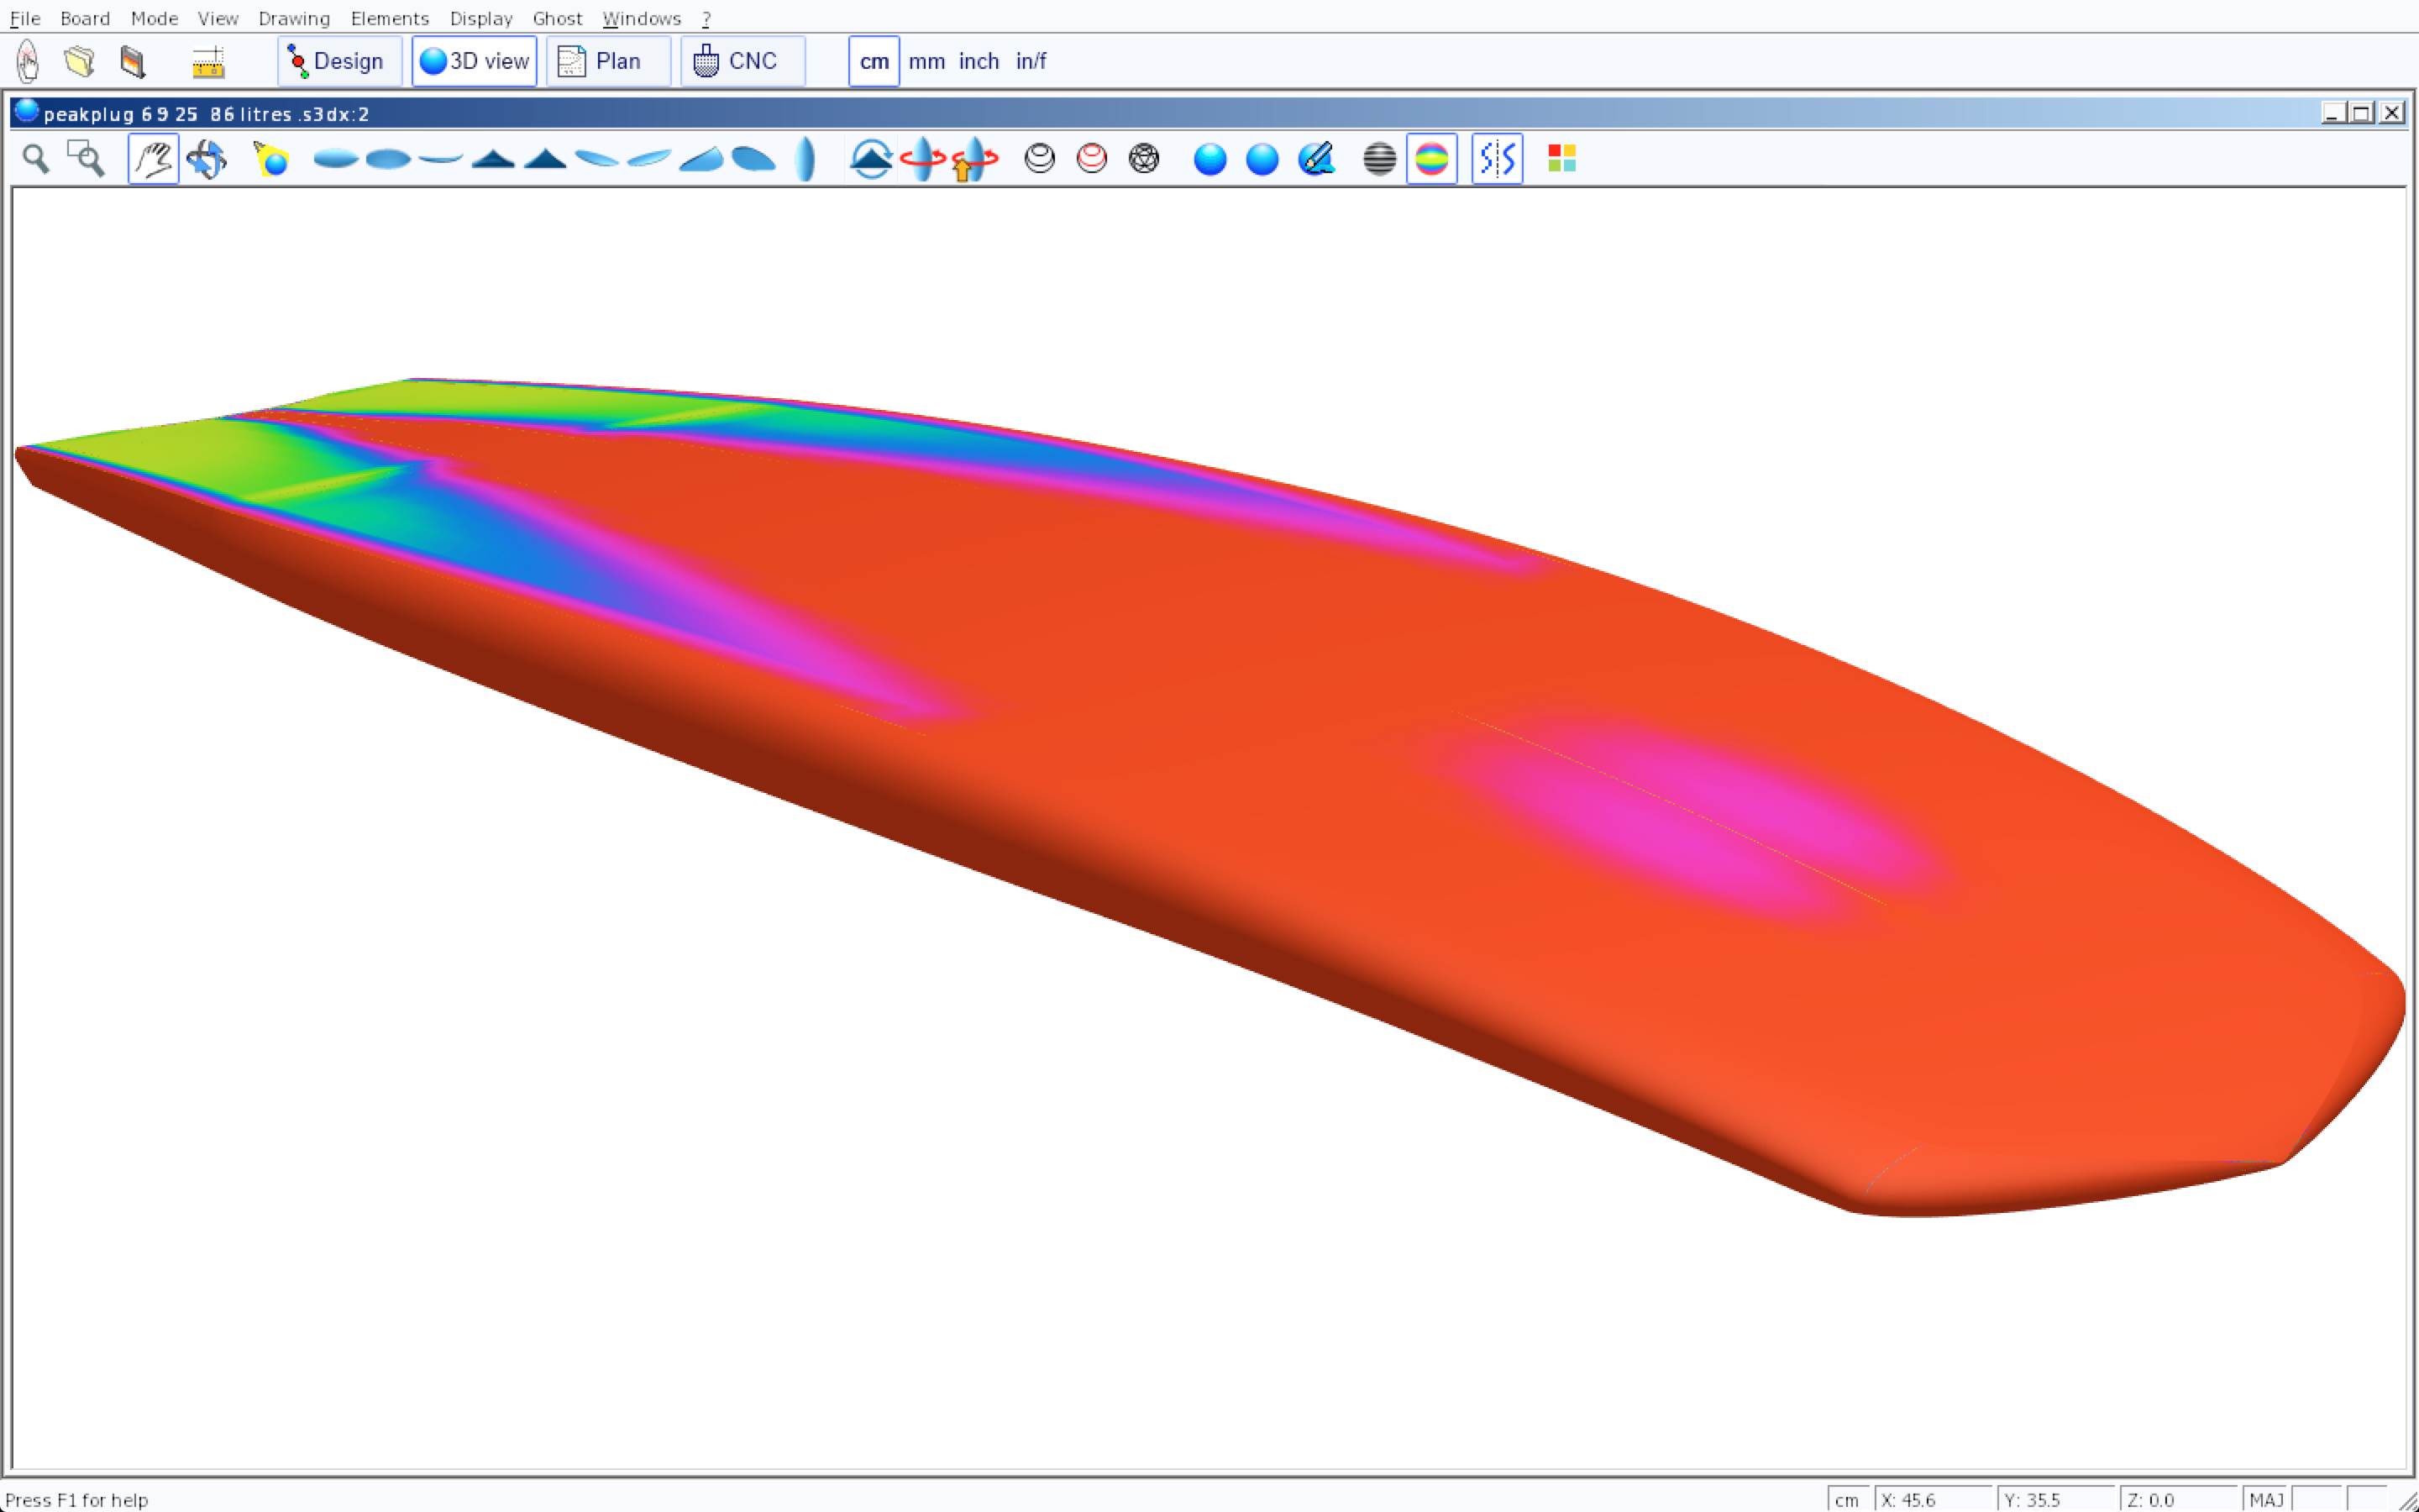Open the Elements menu
This screenshot has width=2419, height=1512.
pos(390,18)
